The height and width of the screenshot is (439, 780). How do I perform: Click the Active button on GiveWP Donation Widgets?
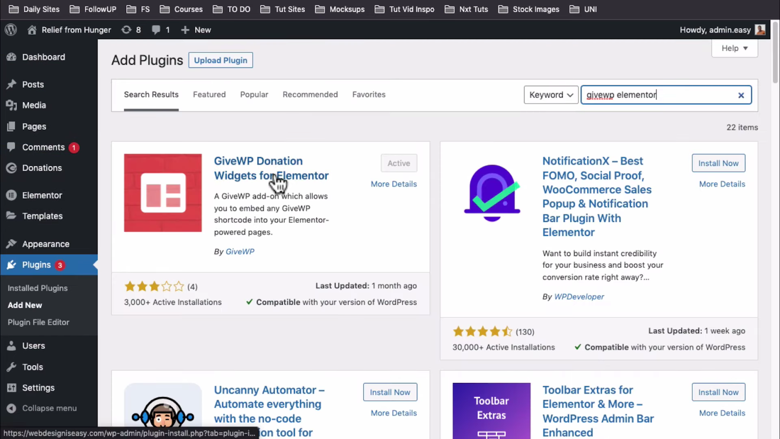[x=399, y=163]
